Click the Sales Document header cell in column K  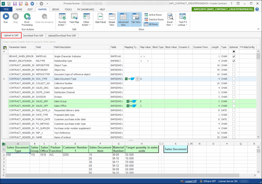pos(176,149)
